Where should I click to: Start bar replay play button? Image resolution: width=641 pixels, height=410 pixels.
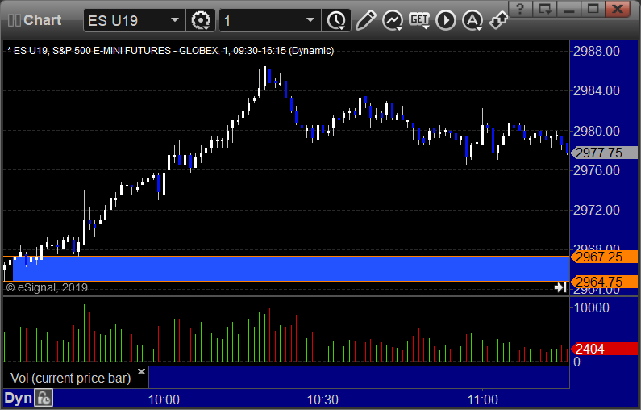[x=446, y=20]
